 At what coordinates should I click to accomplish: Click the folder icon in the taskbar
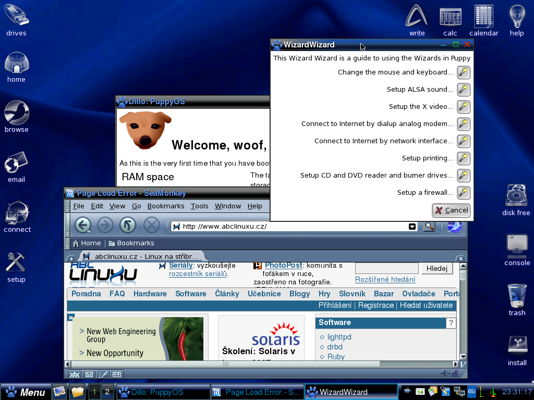[x=78, y=392]
